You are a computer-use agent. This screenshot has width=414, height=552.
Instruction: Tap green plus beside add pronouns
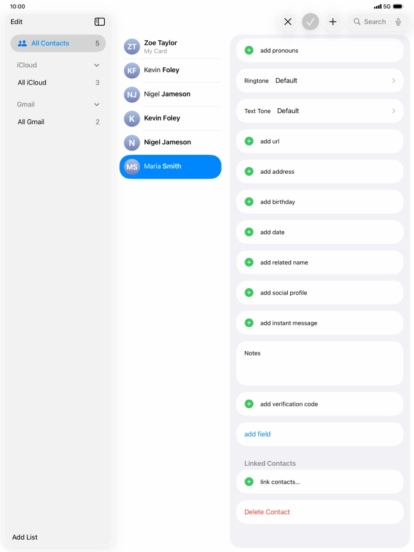point(249,50)
